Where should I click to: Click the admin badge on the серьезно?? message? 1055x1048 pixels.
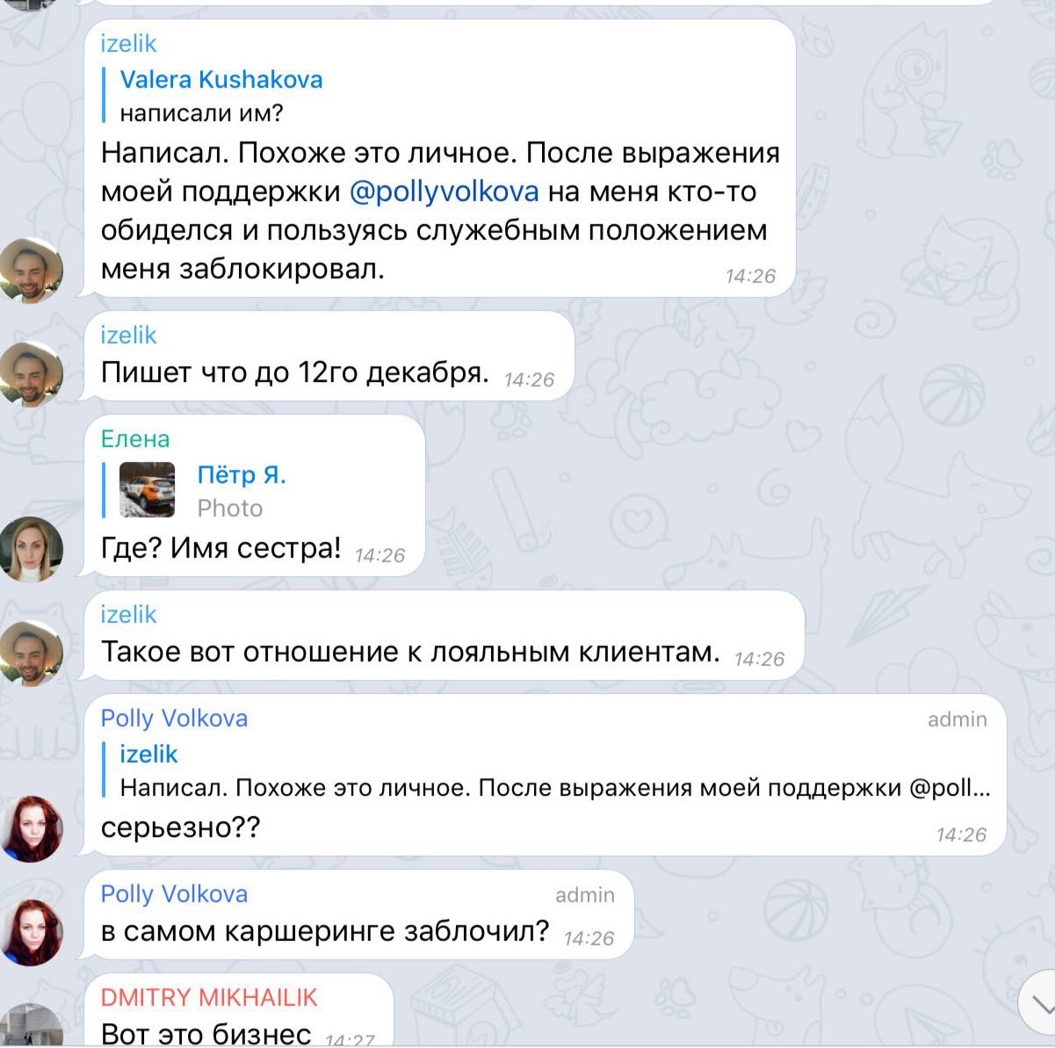(957, 719)
